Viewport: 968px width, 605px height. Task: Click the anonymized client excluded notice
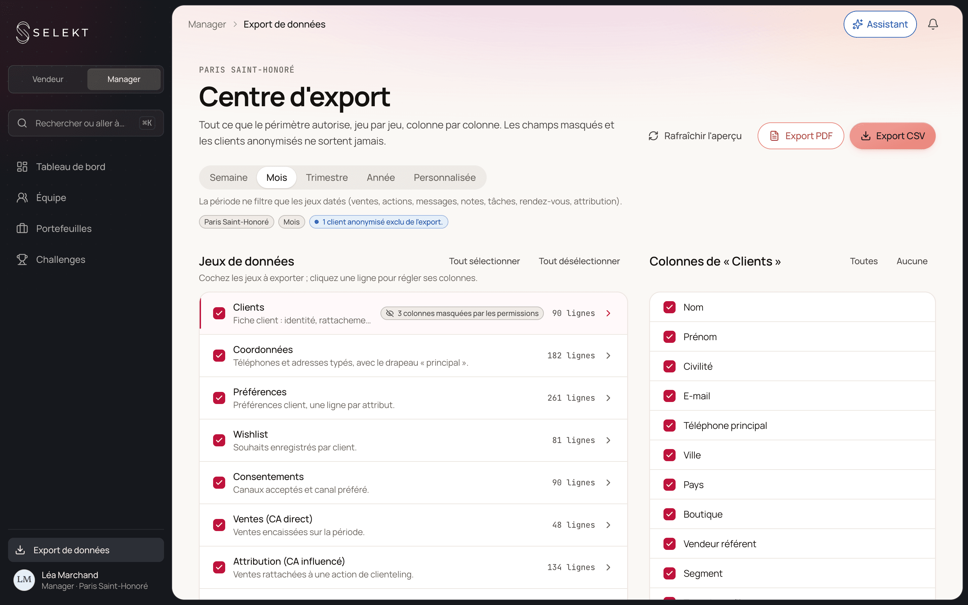click(378, 222)
